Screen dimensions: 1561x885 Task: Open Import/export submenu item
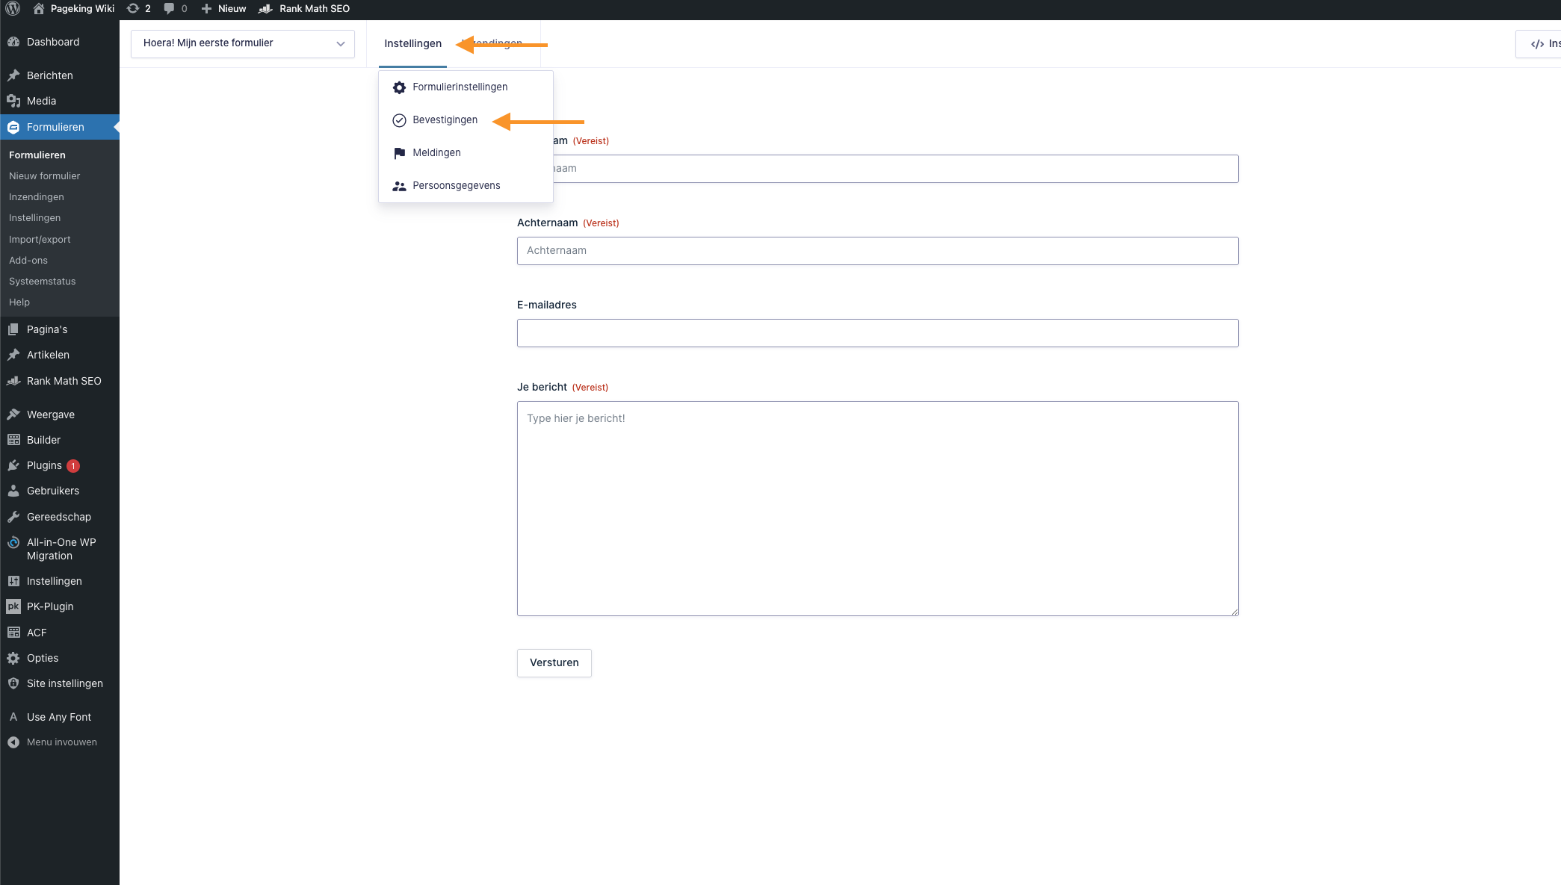point(40,239)
